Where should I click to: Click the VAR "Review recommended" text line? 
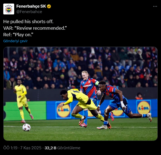35,28
